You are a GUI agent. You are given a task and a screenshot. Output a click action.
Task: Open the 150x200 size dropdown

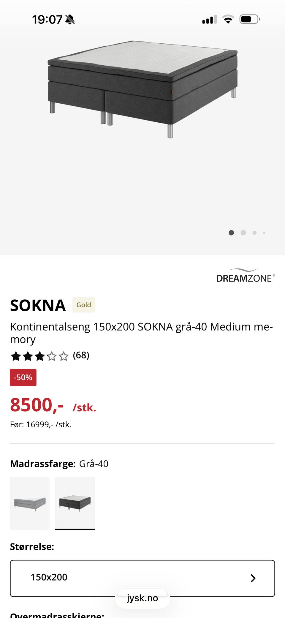click(142, 578)
